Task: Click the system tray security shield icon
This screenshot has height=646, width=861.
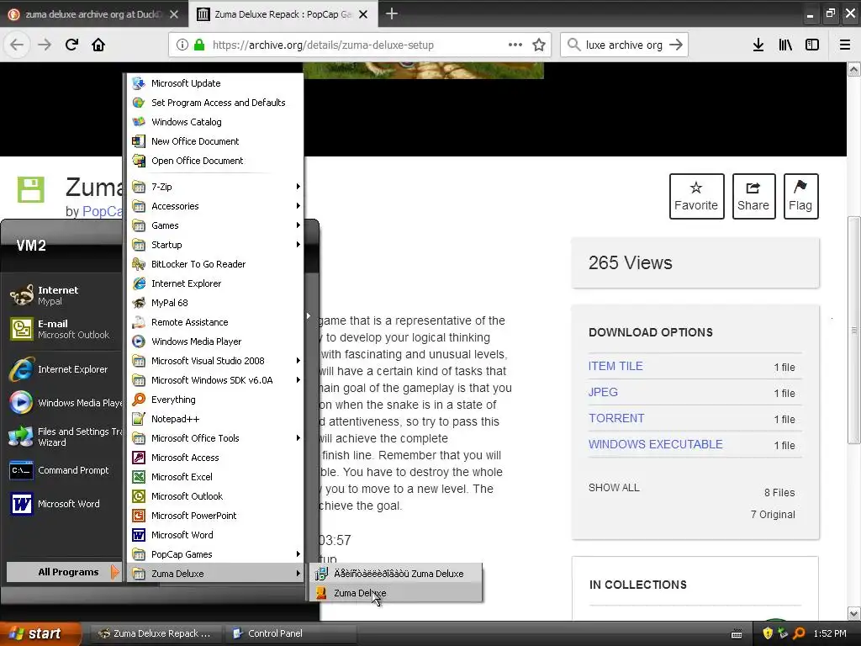Action: point(768,633)
